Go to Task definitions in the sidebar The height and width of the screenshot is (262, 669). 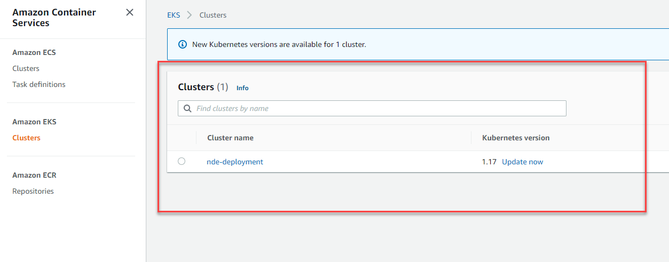coord(39,84)
